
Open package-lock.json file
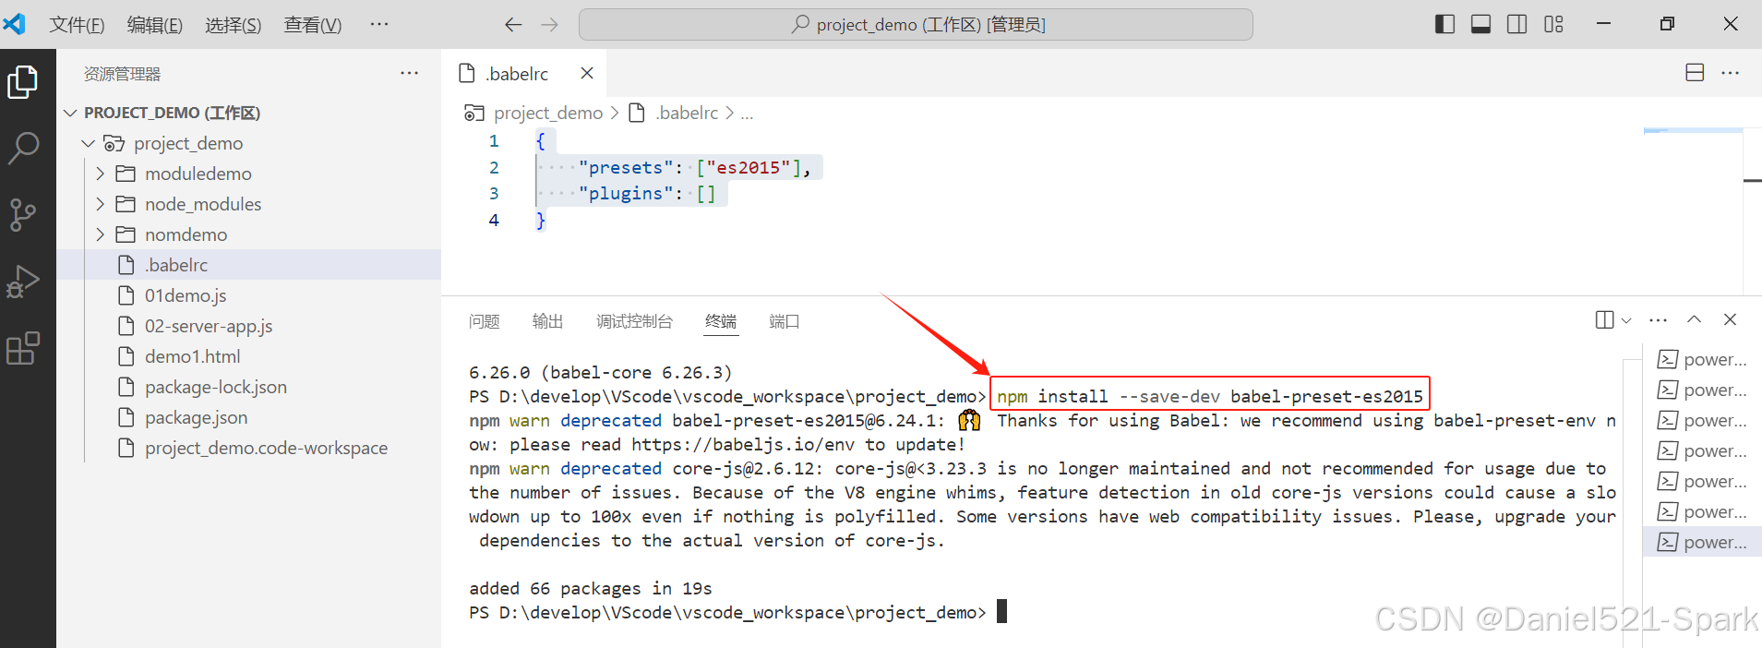249,387
